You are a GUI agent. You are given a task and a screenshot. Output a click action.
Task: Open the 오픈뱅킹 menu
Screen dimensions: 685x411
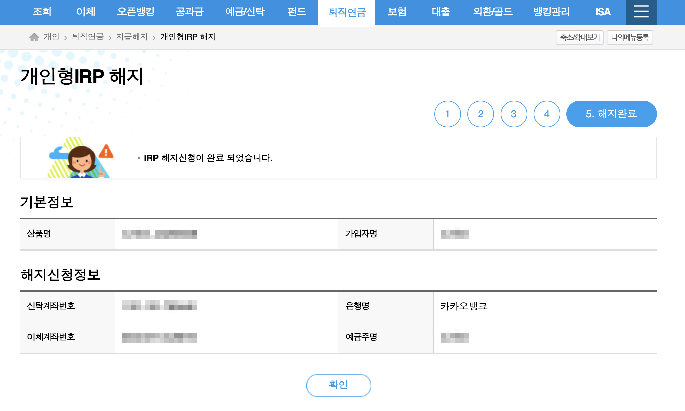point(135,12)
